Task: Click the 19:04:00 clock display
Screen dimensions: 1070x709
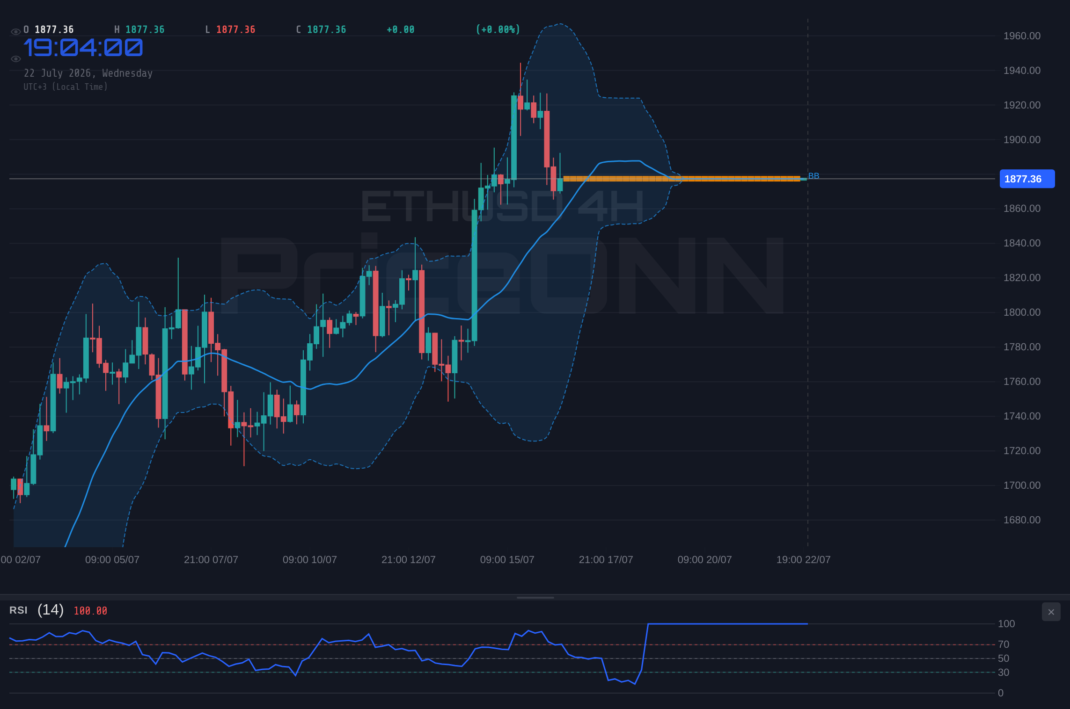Action: click(83, 48)
